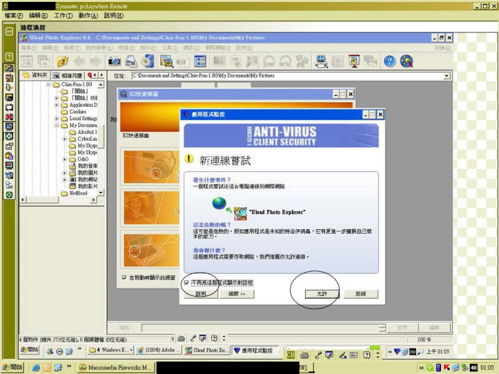Click the red K antivirus icon in local tray
The image size is (499, 374).
pyautogui.click(x=447, y=367)
